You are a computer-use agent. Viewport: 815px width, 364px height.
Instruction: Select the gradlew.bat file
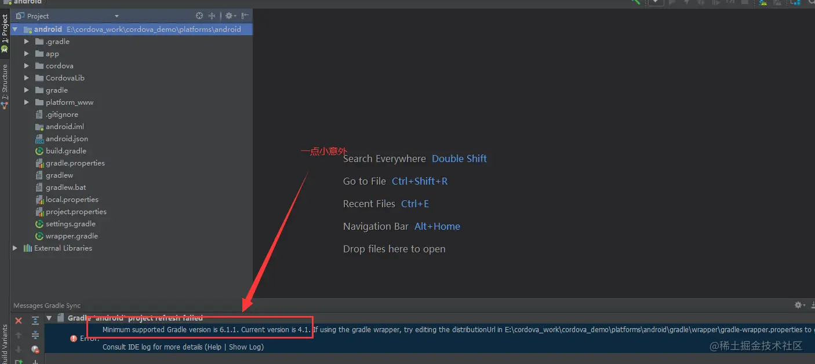coord(66,187)
